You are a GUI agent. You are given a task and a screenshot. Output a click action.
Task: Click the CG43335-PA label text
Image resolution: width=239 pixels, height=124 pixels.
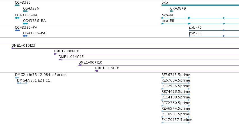(x=26, y=28)
